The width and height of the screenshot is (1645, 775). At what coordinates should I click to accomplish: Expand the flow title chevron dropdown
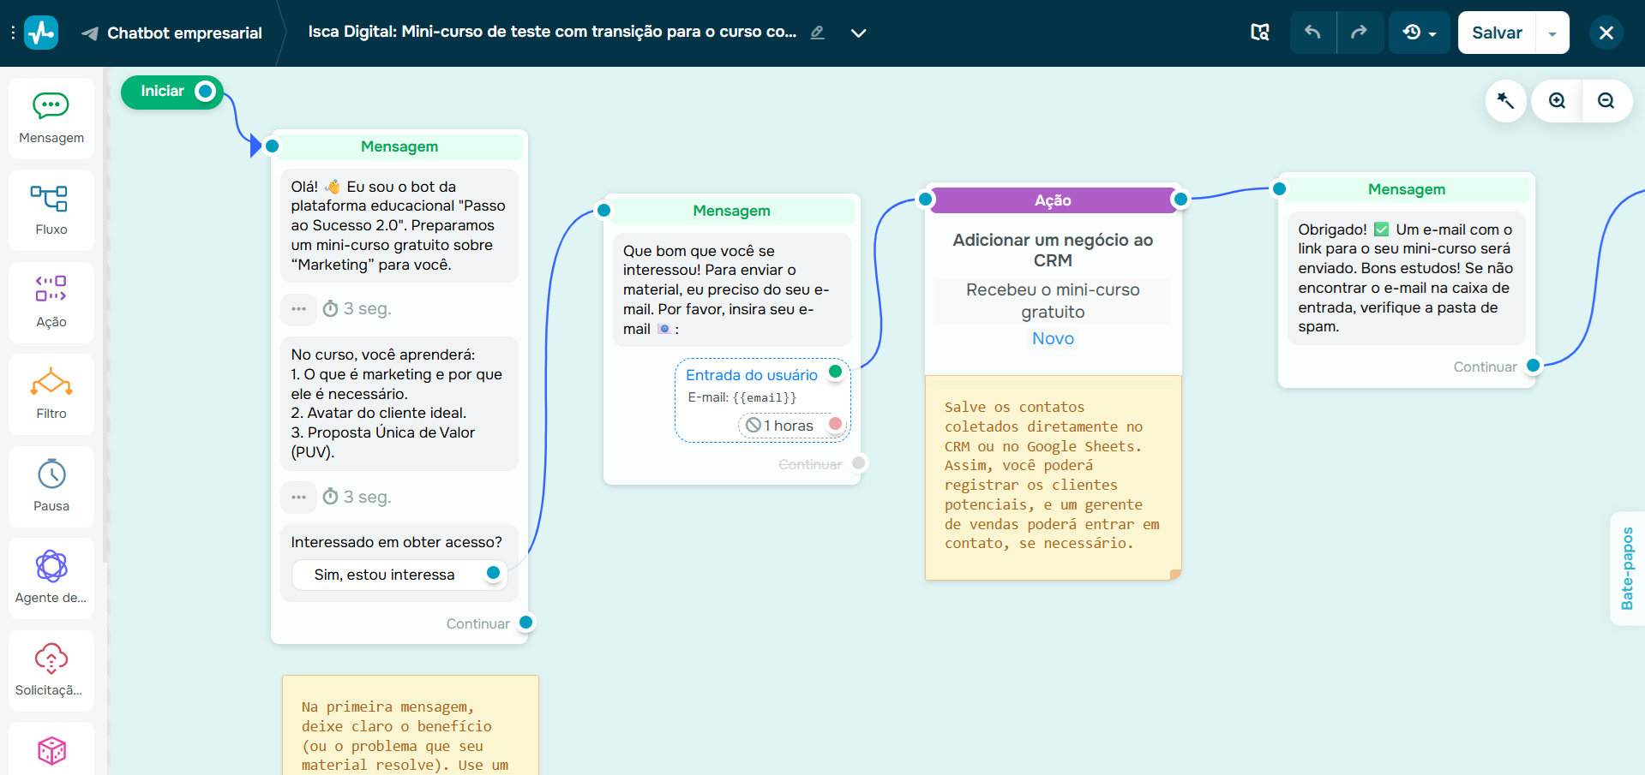858,33
